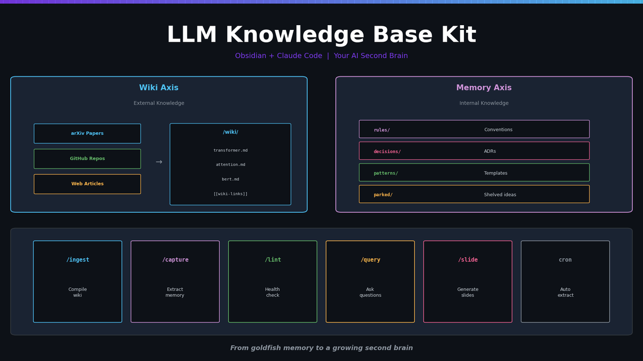Select the arXiv Papers source card

pos(87,133)
